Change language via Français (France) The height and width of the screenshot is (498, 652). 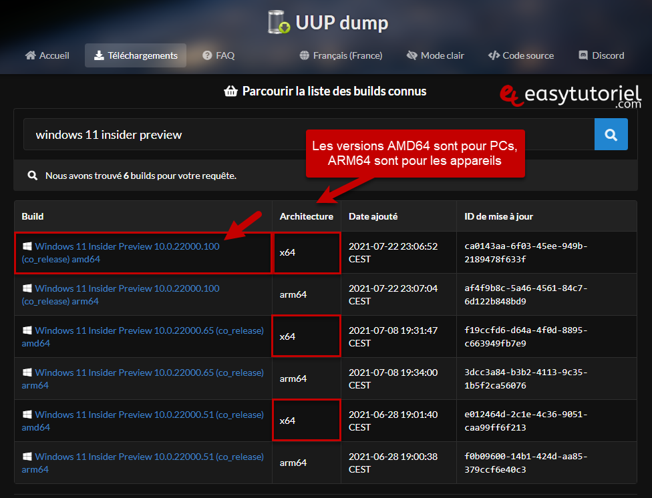pos(341,55)
